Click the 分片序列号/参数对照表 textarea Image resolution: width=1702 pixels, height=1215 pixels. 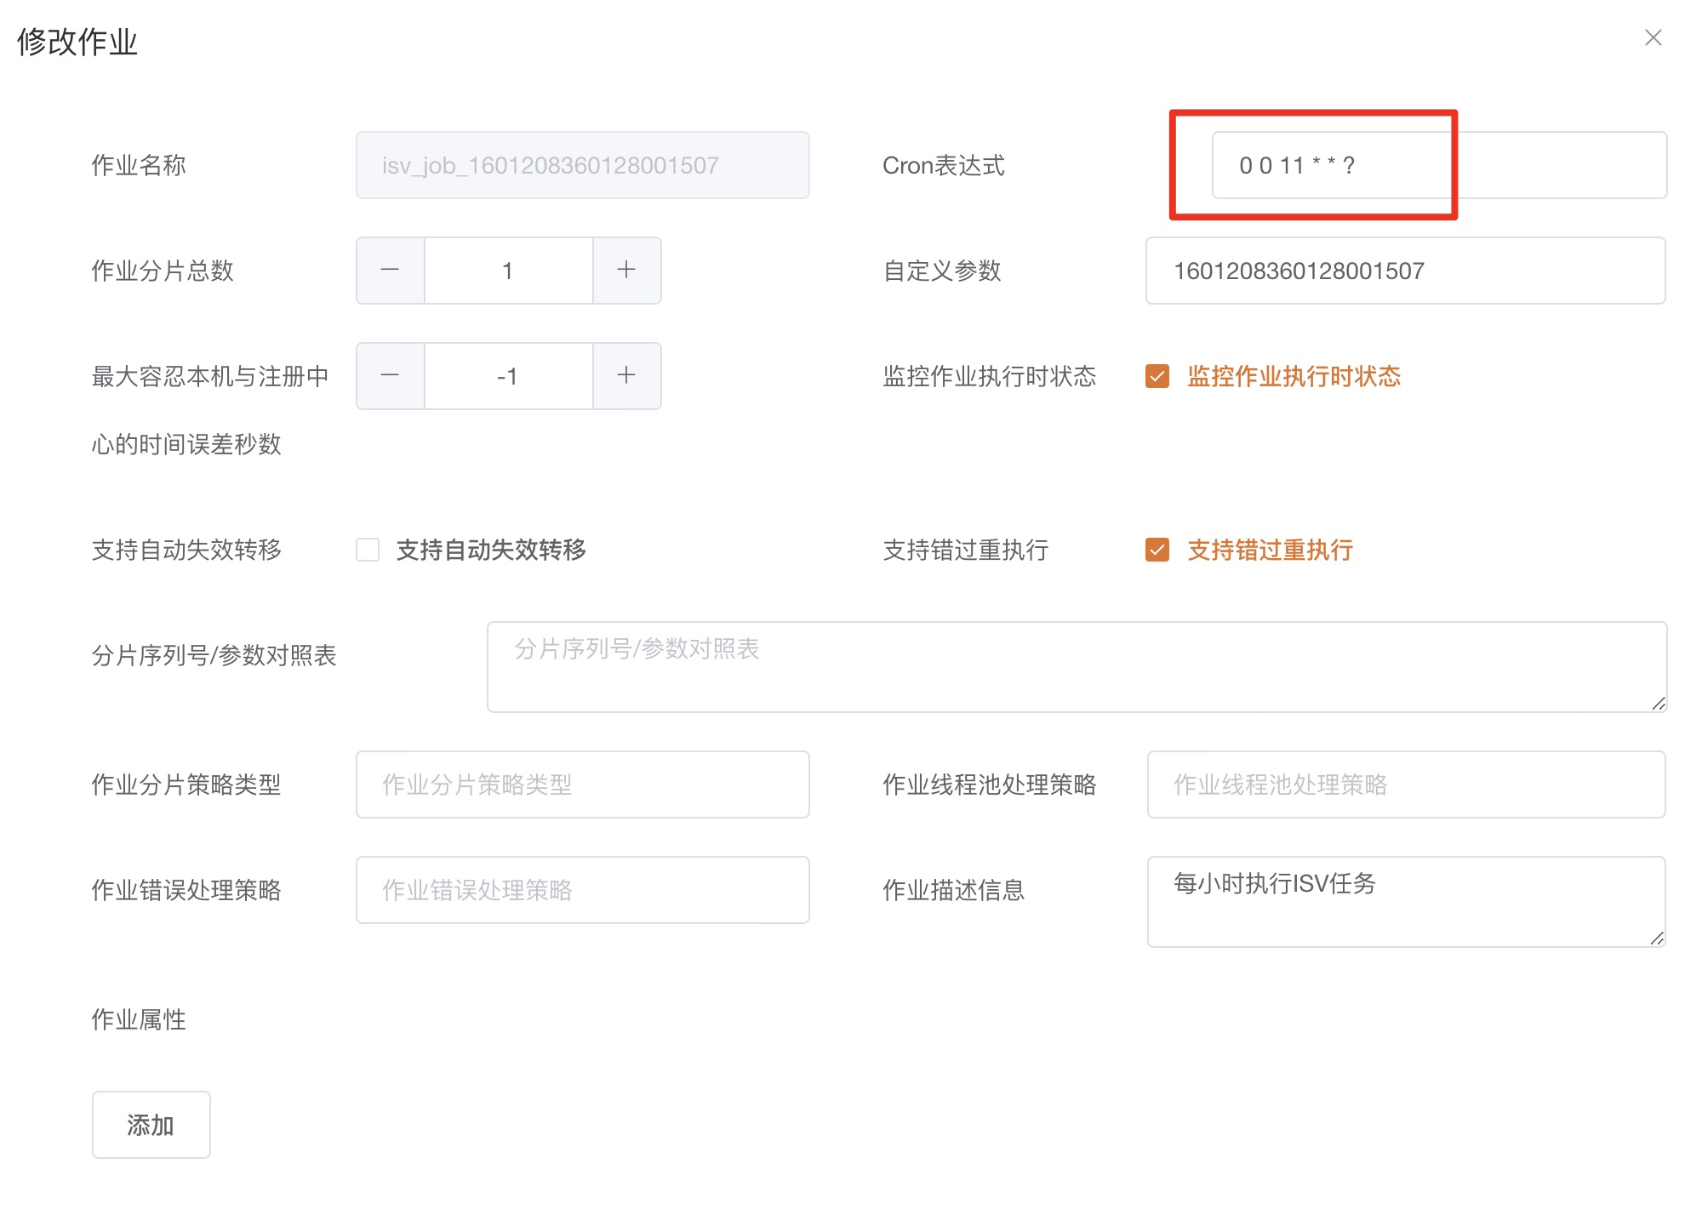click(1076, 667)
